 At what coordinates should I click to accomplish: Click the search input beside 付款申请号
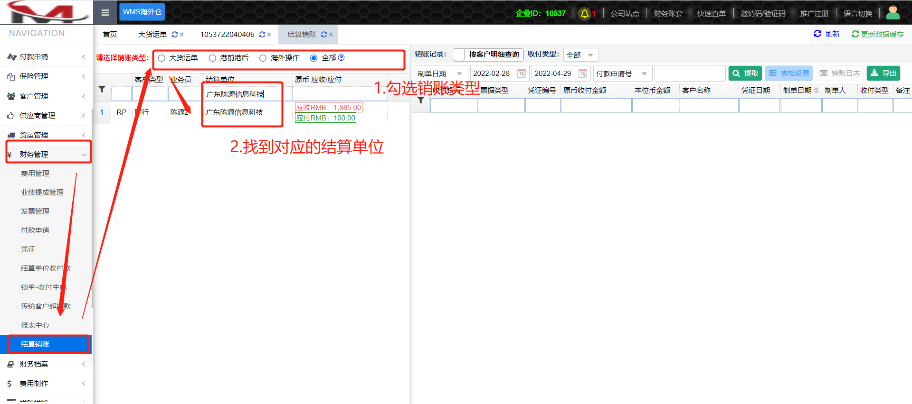tap(690, 73)
